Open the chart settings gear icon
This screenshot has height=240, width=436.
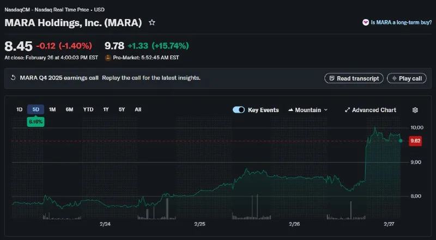coord(415,110)
